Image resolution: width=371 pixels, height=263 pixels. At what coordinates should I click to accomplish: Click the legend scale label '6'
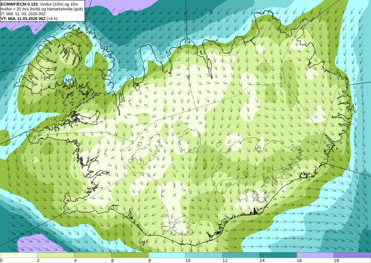click(112, 260)
